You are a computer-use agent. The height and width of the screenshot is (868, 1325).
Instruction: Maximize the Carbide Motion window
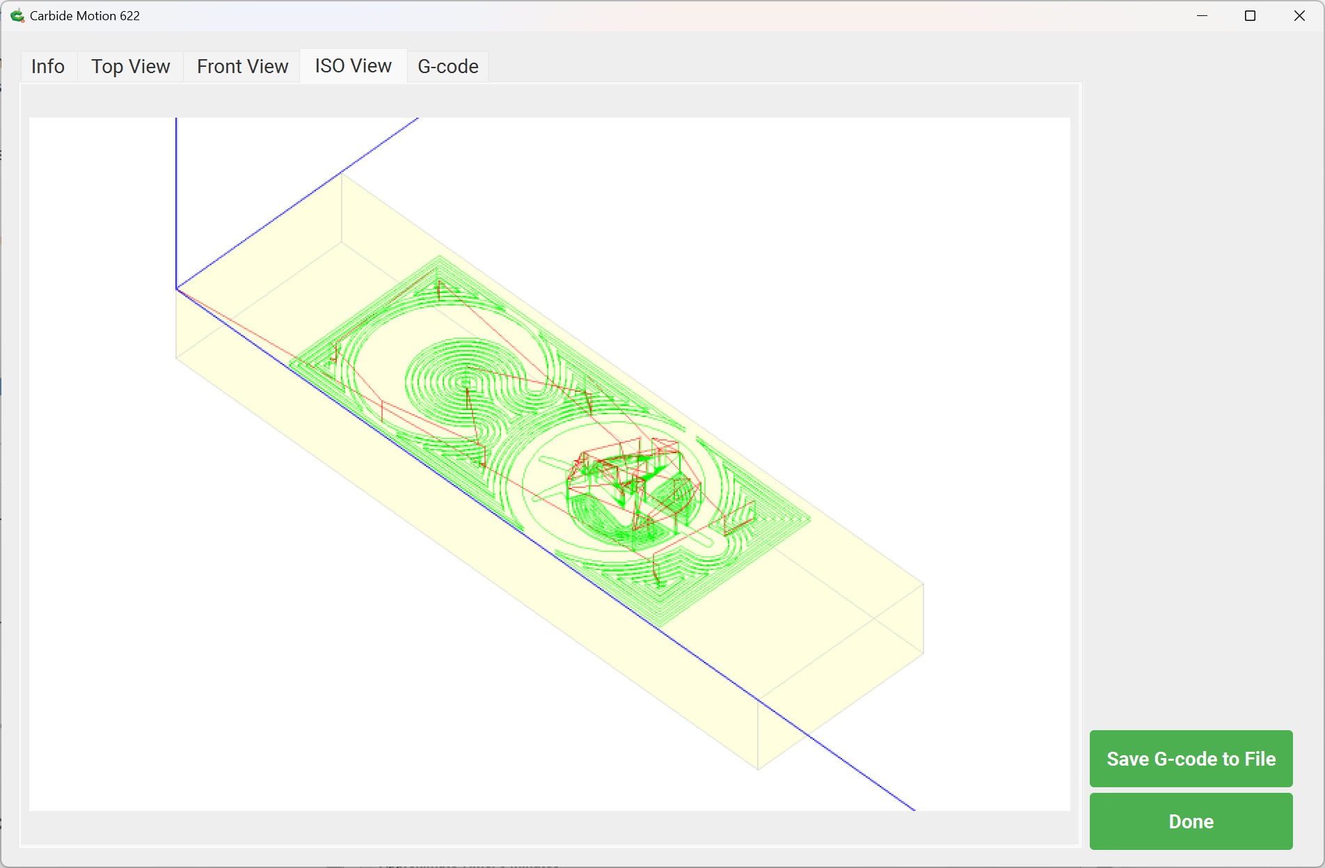(x=1250, y=15)
